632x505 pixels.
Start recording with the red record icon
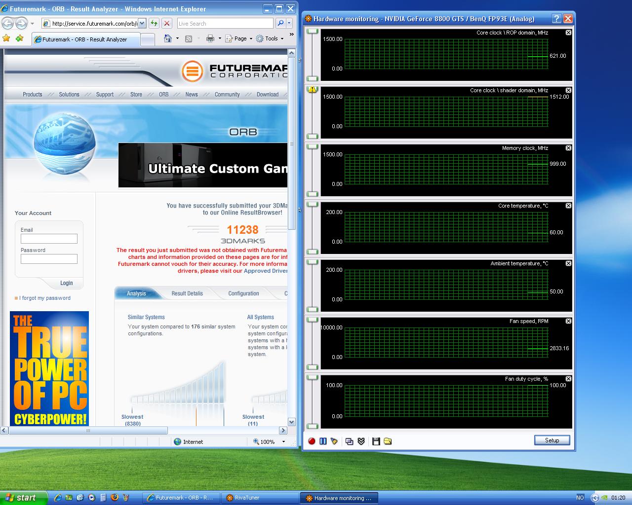(x=312, y=441)
